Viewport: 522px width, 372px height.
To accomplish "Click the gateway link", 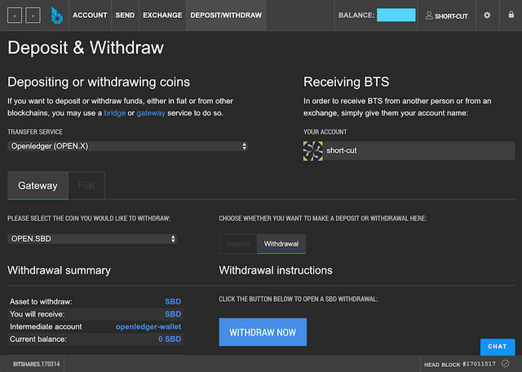I will (151, 113).
